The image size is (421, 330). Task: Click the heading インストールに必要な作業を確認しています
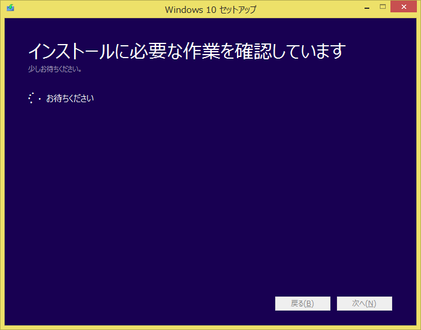[x=186, y=51]
